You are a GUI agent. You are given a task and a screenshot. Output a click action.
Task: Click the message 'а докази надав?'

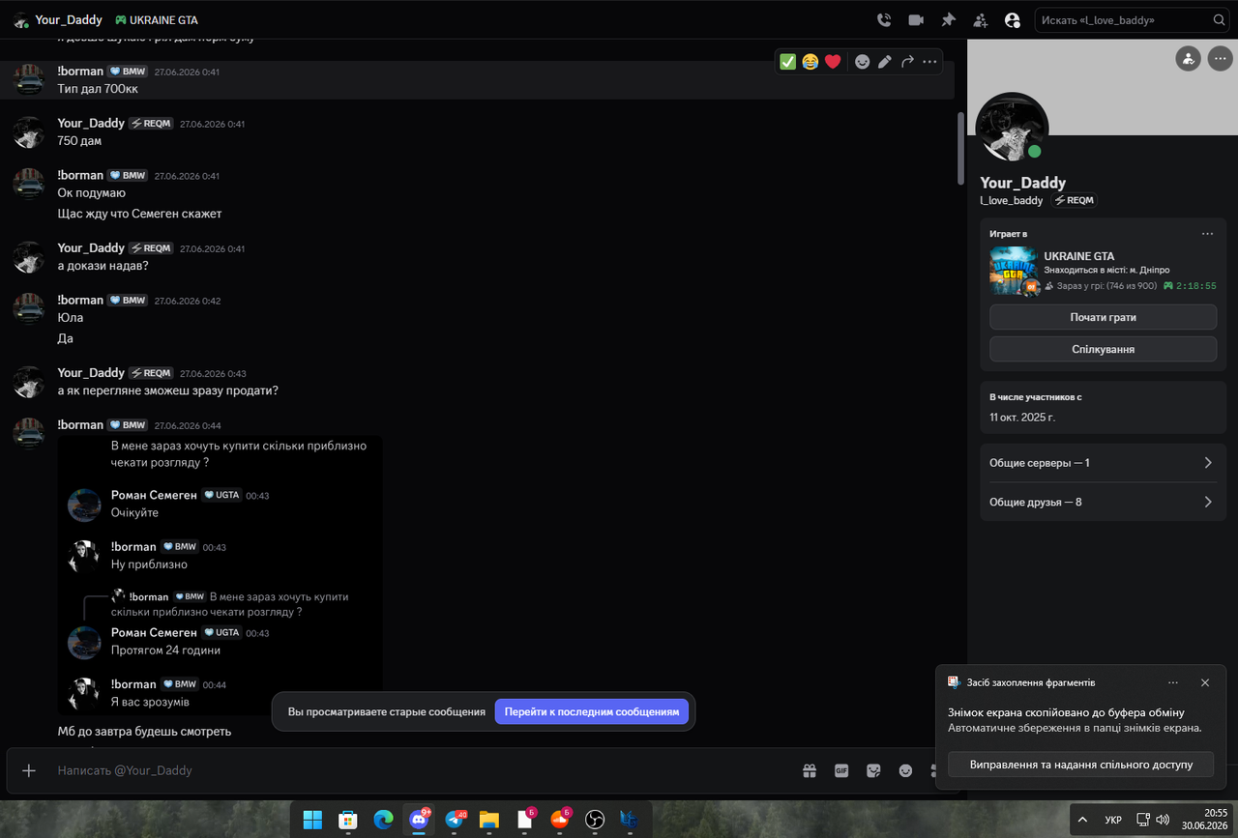(103, 265)
